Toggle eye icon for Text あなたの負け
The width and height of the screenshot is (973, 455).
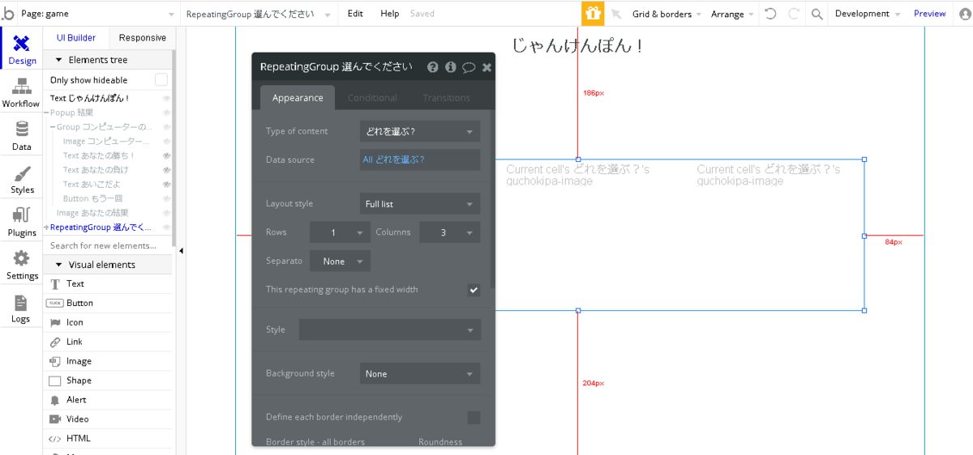[x=166, y=170]
